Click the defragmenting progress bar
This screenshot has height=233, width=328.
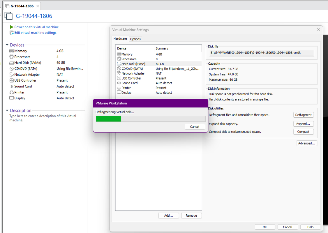point(151,119)
